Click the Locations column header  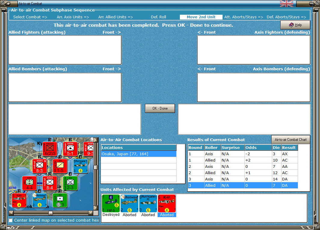(139, 147)
